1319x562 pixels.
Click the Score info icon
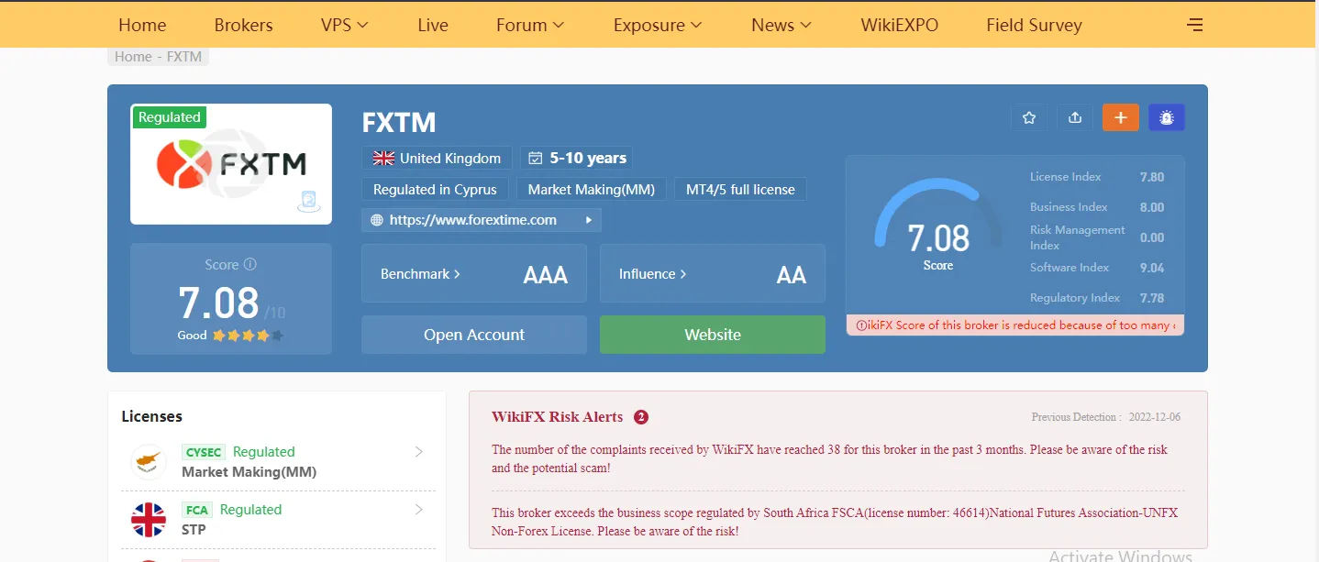[249, 264]
